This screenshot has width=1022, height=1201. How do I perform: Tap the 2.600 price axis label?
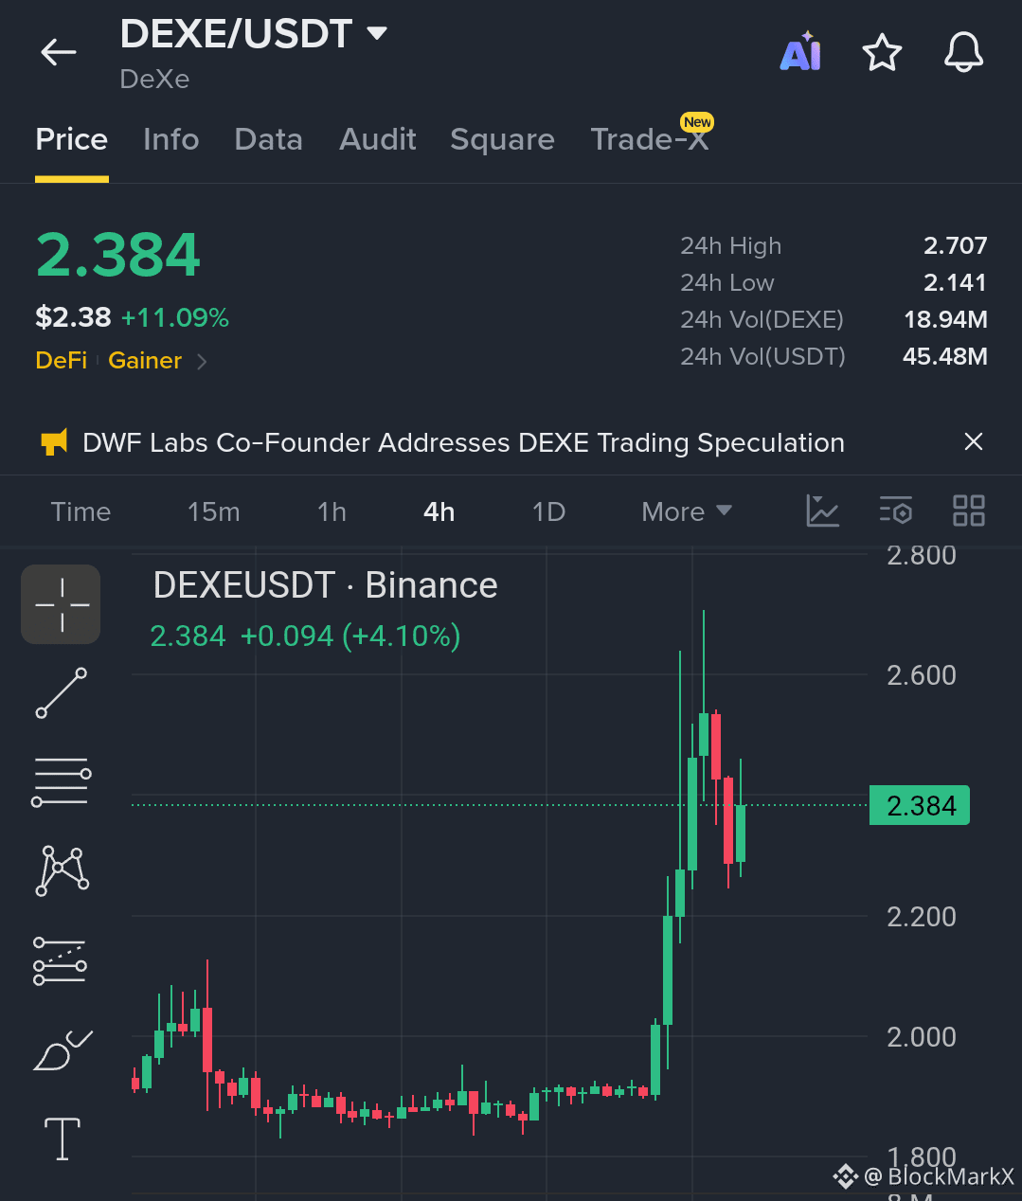[922, 675]
